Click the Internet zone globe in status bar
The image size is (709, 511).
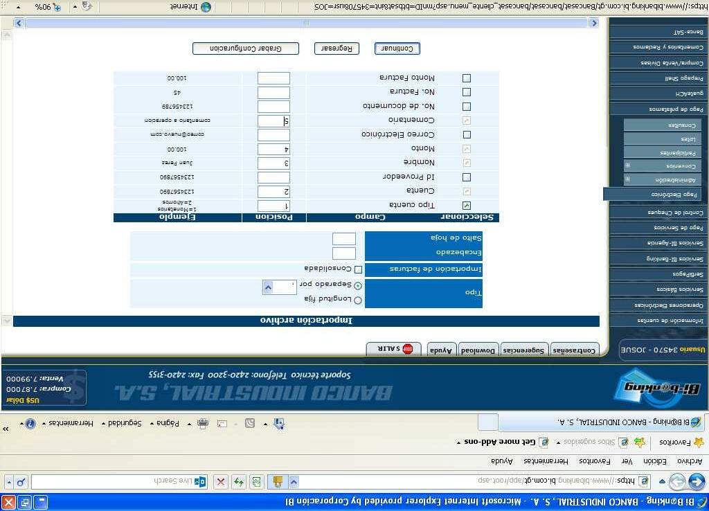tap(206, 7)
